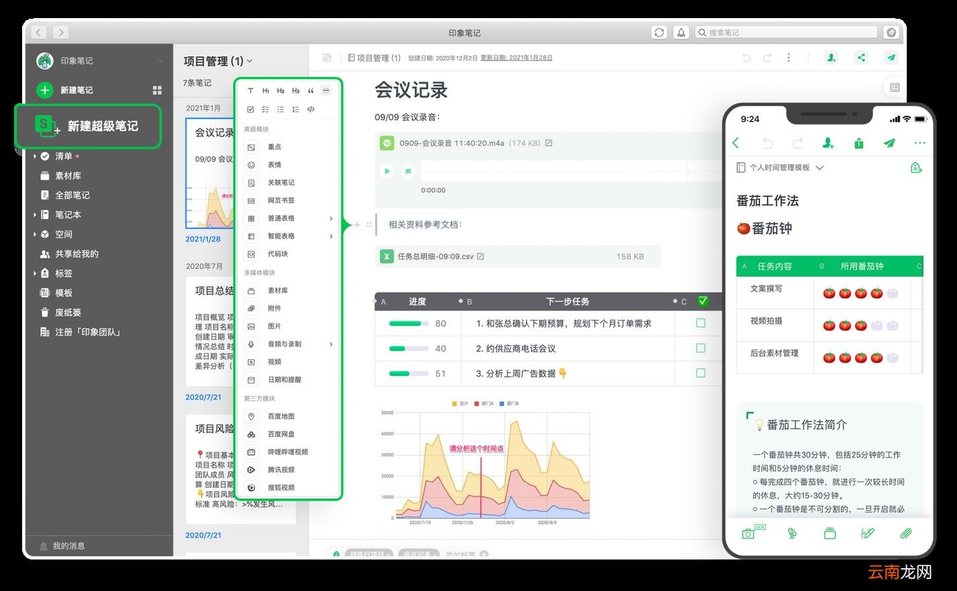
Task: Open 注册「印象团队」 in the sidebar
Action: pos(88,332)
